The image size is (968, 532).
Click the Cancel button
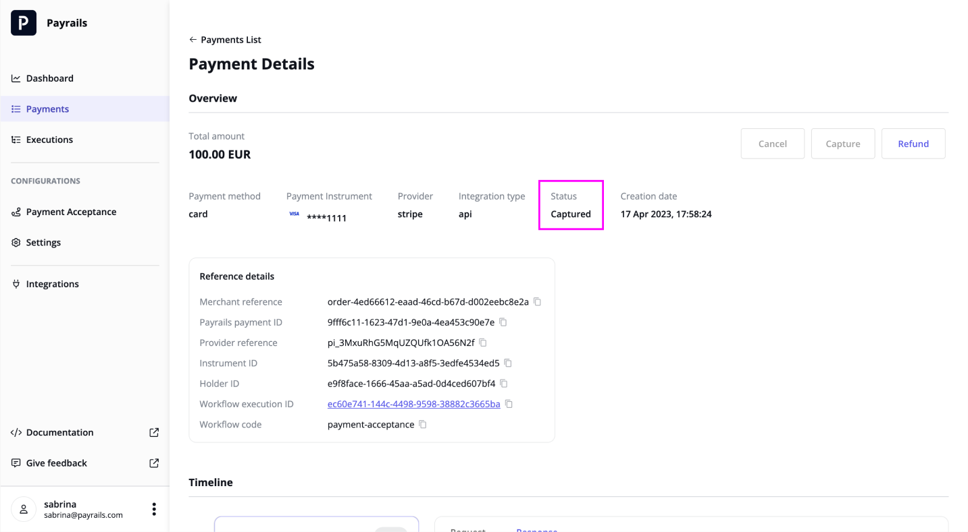coord(773,144)
